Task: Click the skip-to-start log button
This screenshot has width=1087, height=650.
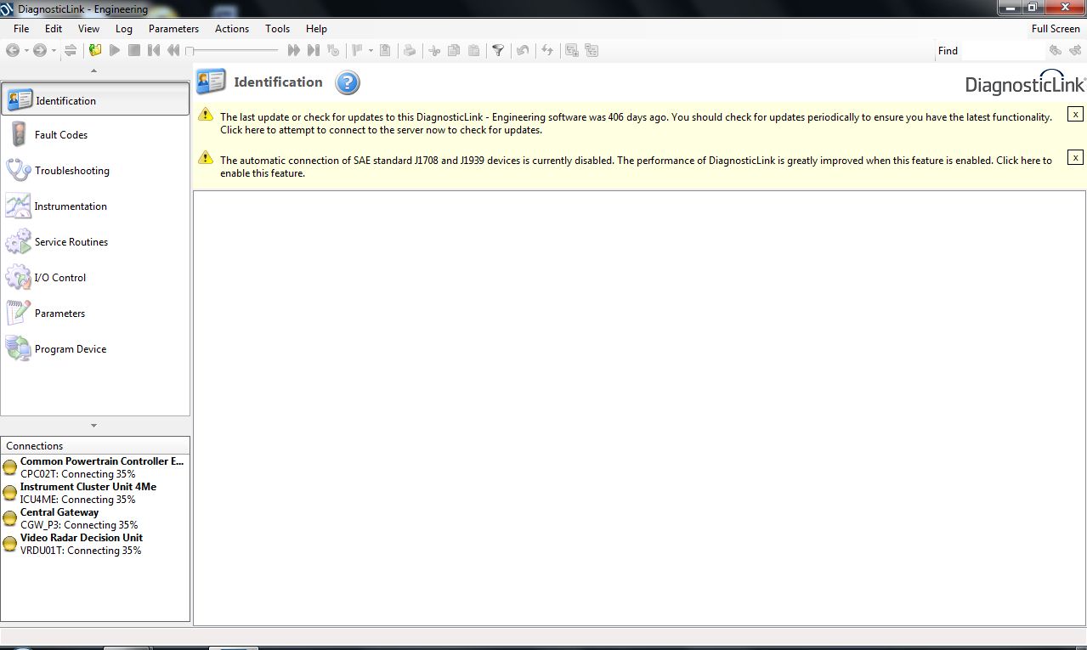Action: 154,50
